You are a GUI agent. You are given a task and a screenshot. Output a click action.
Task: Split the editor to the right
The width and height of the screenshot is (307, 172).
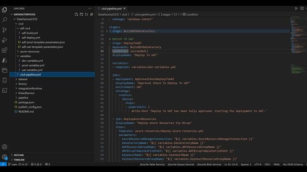tap(302, 9)
